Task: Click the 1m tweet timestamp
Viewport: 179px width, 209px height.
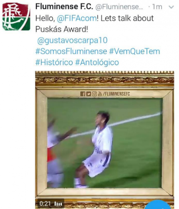Action: (x=157, y=7)
